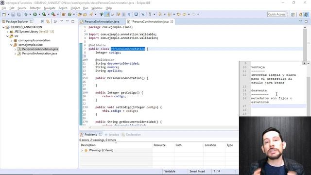Click the New file wizard icon
This screenshot has width=311, height=175.
4,14
